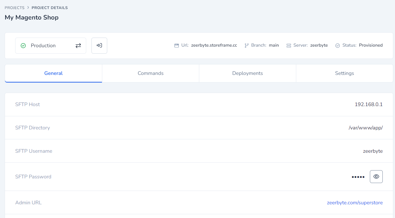The height and width of the screenshot is (218, 395).
Task: Navigate back using the PROJECTS breadcrumb
Action: 15,8
